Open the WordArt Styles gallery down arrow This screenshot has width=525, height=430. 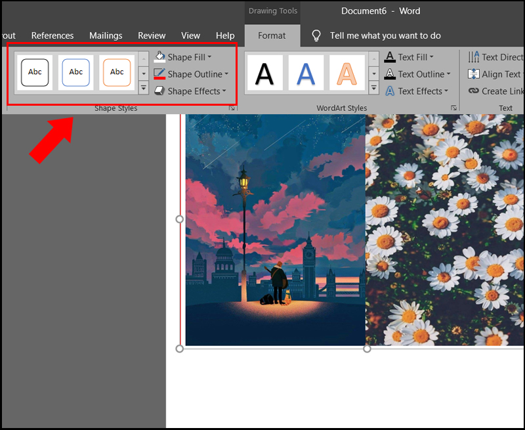point(374,74)
